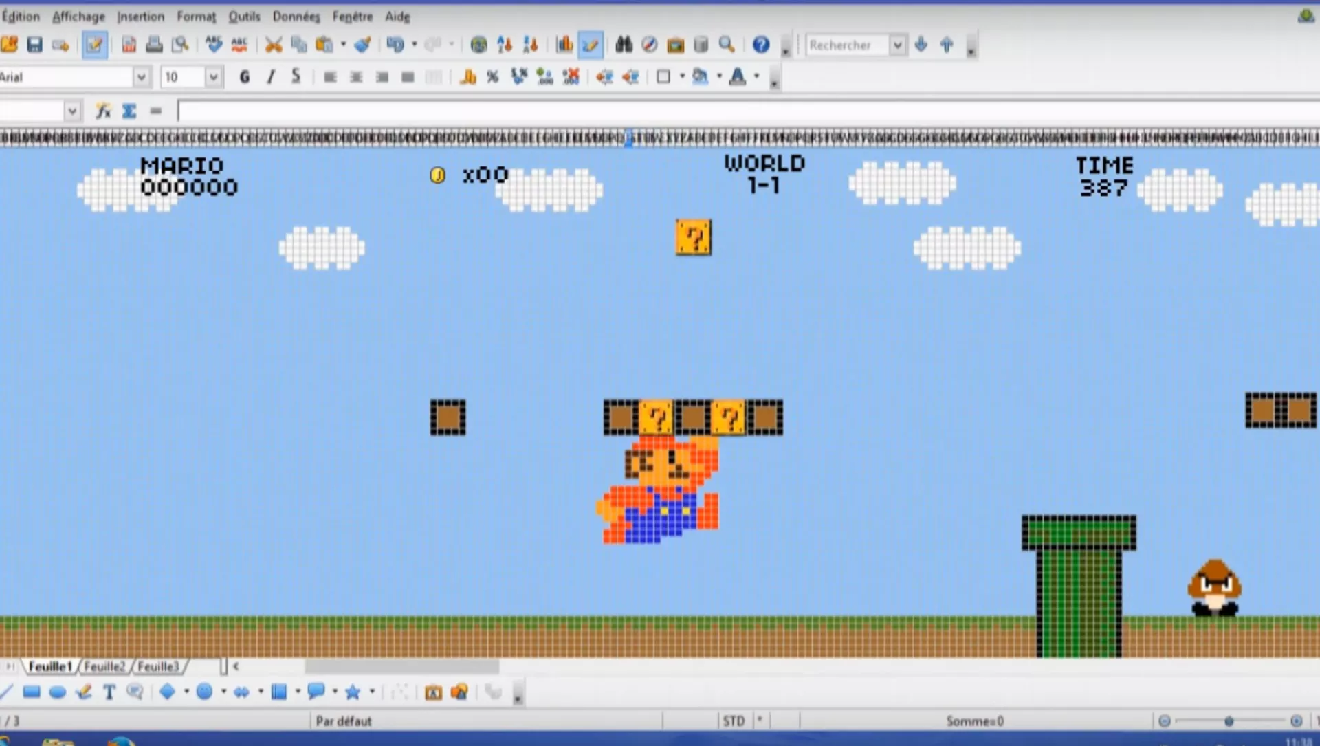Delete decimal place icon
This screenshot has width=1320, height=746.
coord(571,77)
